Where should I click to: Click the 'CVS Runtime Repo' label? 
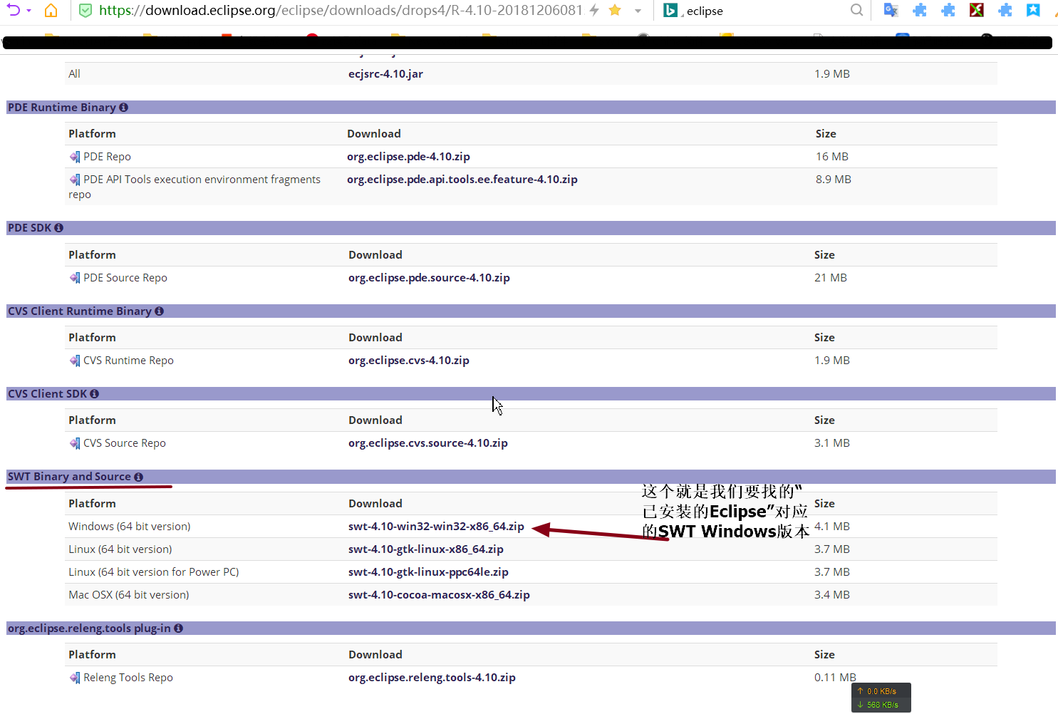tap(128, 360)
